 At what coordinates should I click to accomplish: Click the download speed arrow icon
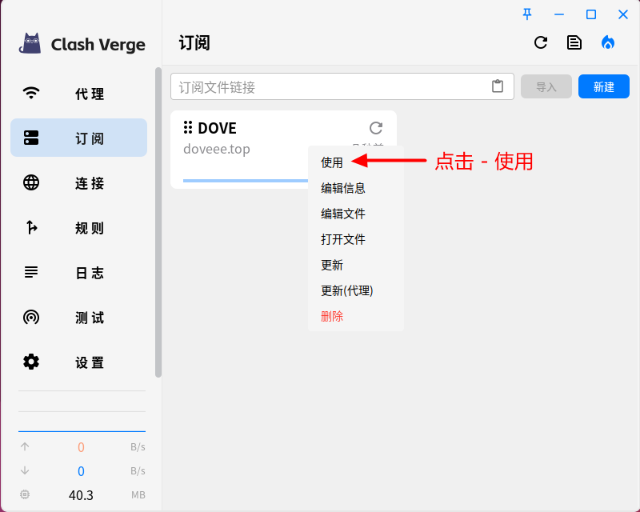click(25, 470)
